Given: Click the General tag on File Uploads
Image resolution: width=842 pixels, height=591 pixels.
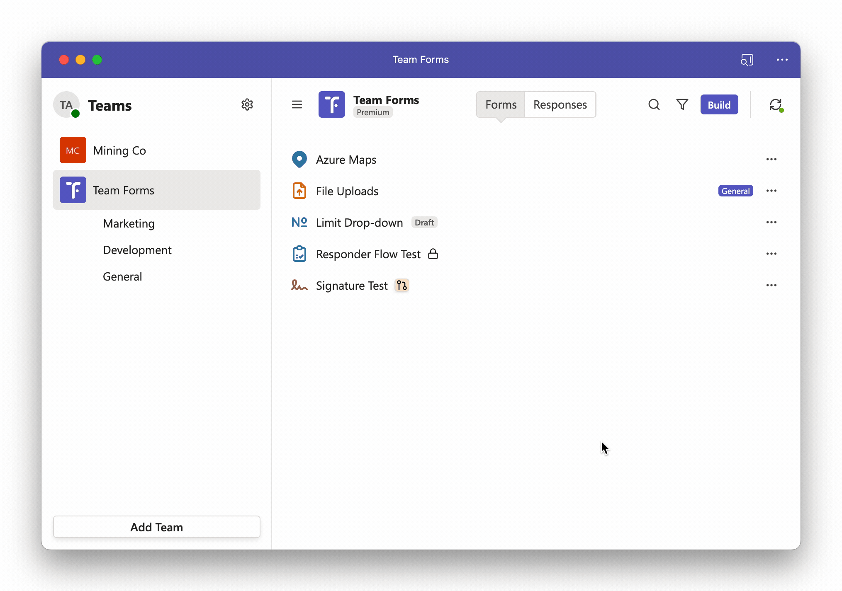Looking at the screenshot, I should pos(735,191).
